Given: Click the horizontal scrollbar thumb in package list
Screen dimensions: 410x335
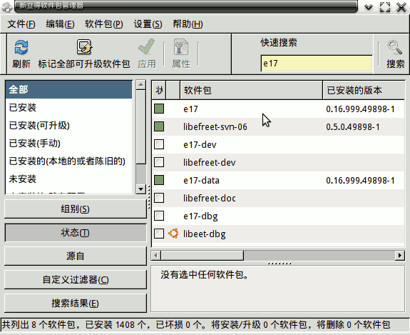Looking at the screenshot, I should click(x=202, y=255).
